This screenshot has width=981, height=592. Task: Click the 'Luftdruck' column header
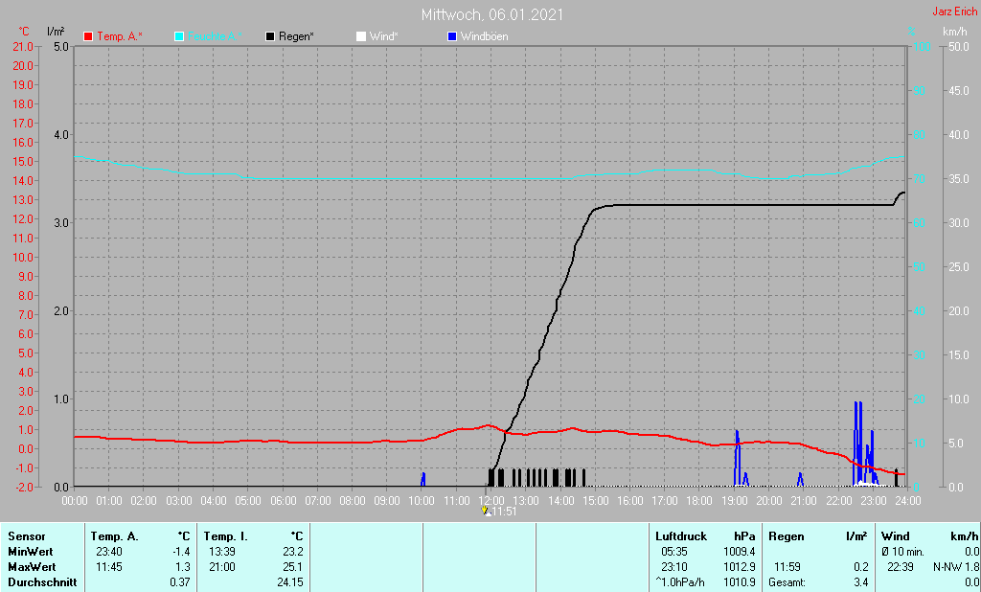pyautogui.click(x=681, y=536)
